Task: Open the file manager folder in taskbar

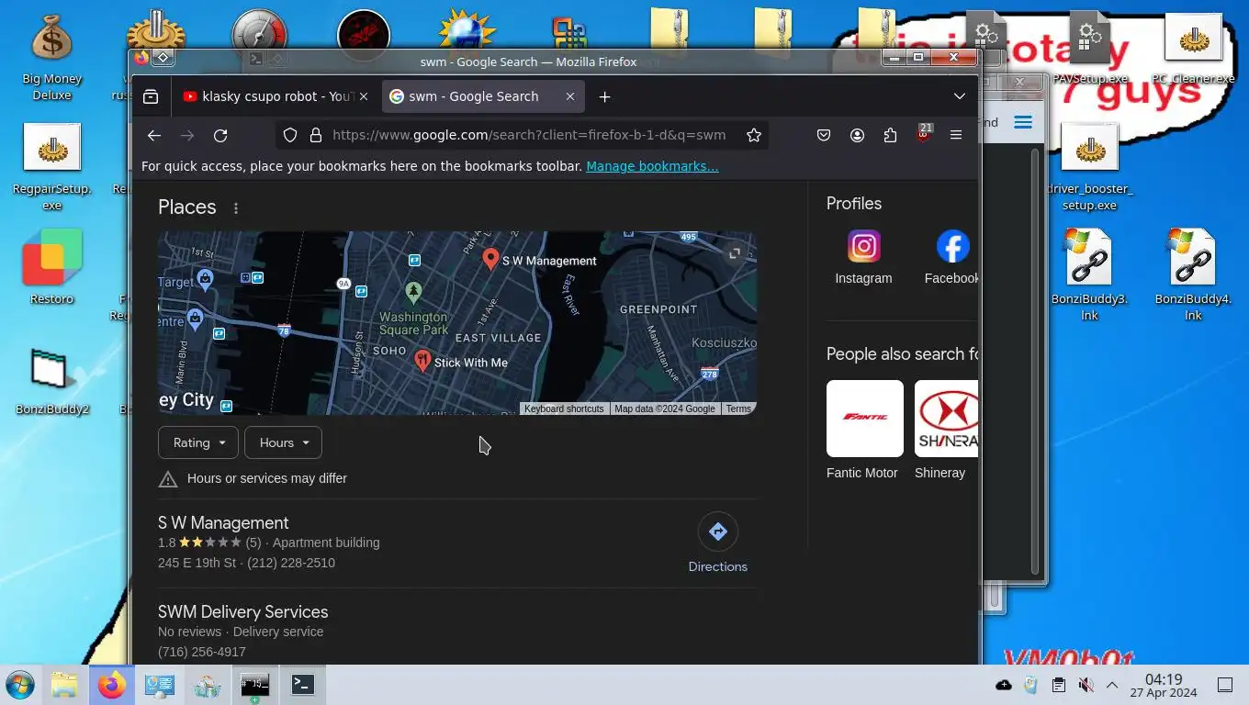Action: point(64,685)
